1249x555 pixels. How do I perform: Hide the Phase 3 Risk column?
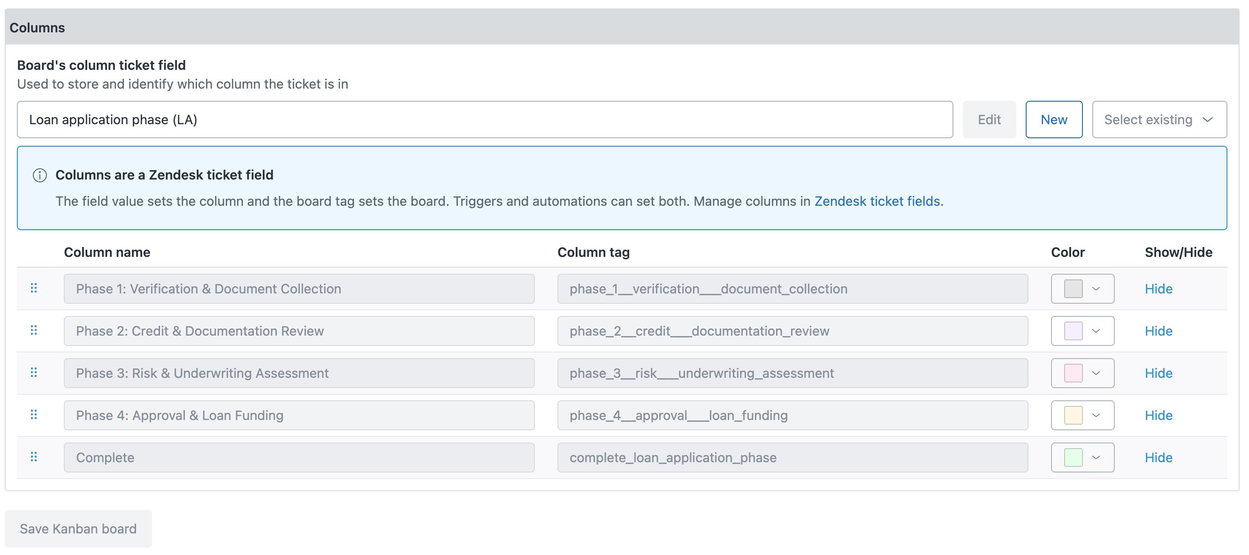tap(1158, 373)
